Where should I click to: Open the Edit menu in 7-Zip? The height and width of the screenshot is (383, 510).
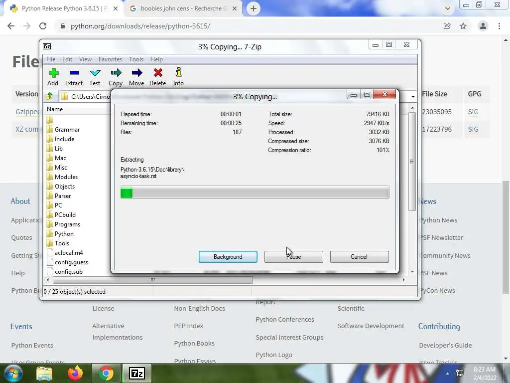(x=67, y=59)
